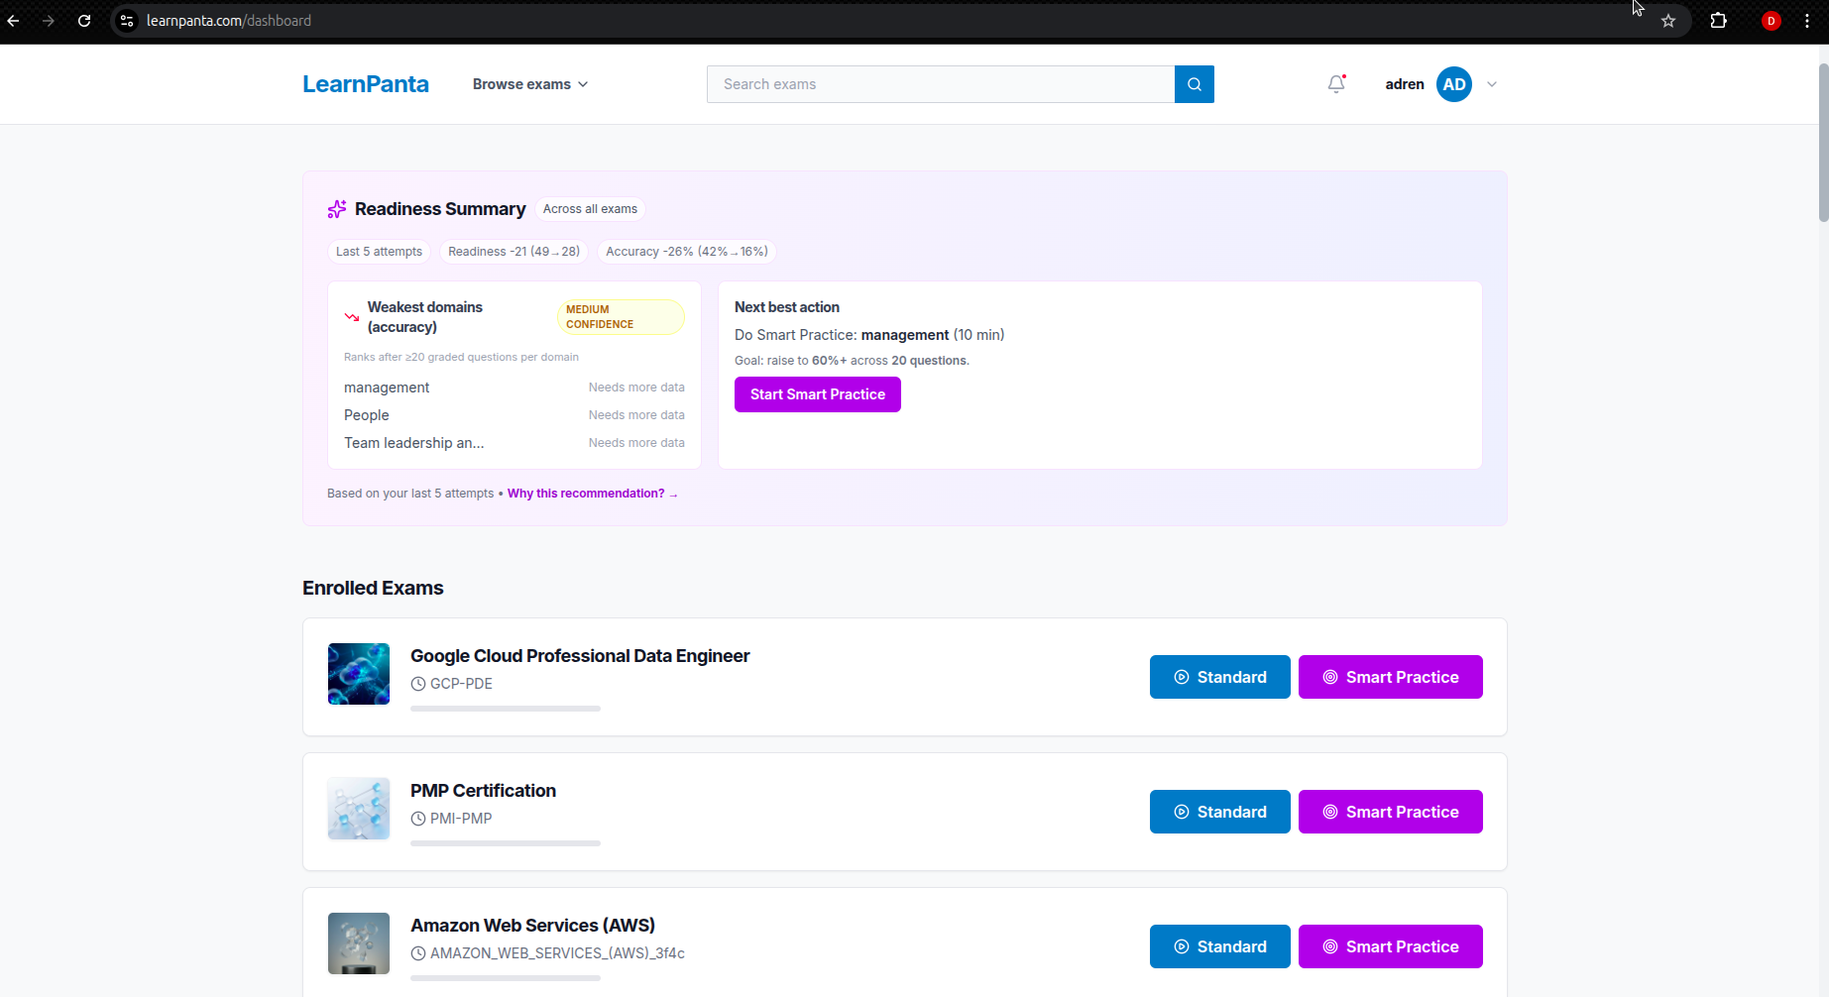
Task: Click the clock icon beside GCP-PDE
Action: (x=418, y=684)
